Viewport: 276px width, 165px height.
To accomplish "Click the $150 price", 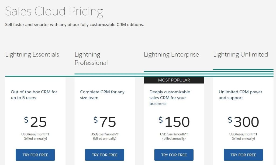I will (174, 122).
